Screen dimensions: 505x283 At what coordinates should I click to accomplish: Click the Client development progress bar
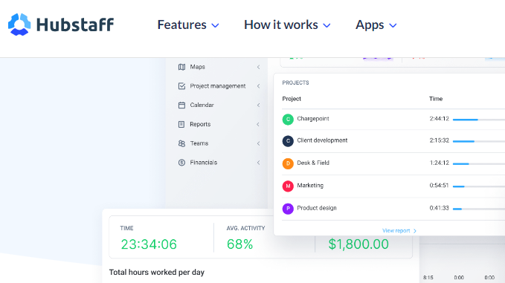(478, 141)
